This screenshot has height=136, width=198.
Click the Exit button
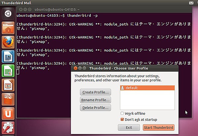pos(129,127)
